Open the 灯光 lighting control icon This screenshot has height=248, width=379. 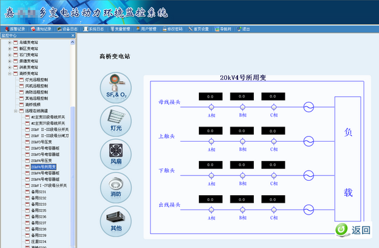click(x=116, y=121)
